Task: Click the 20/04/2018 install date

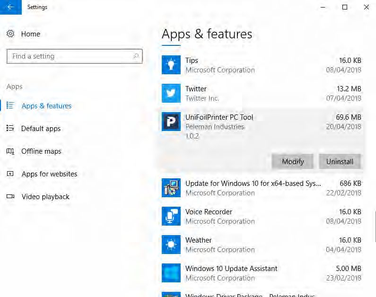Action: 344,127
